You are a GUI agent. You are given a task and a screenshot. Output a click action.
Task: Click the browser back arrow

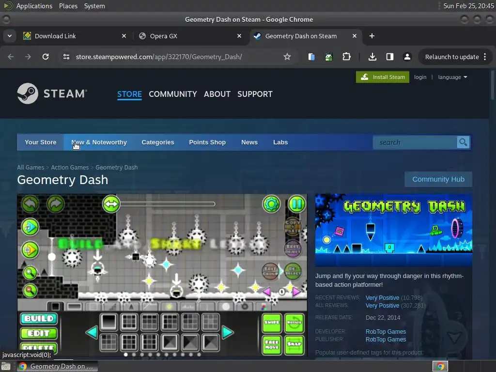pos(11,57)
